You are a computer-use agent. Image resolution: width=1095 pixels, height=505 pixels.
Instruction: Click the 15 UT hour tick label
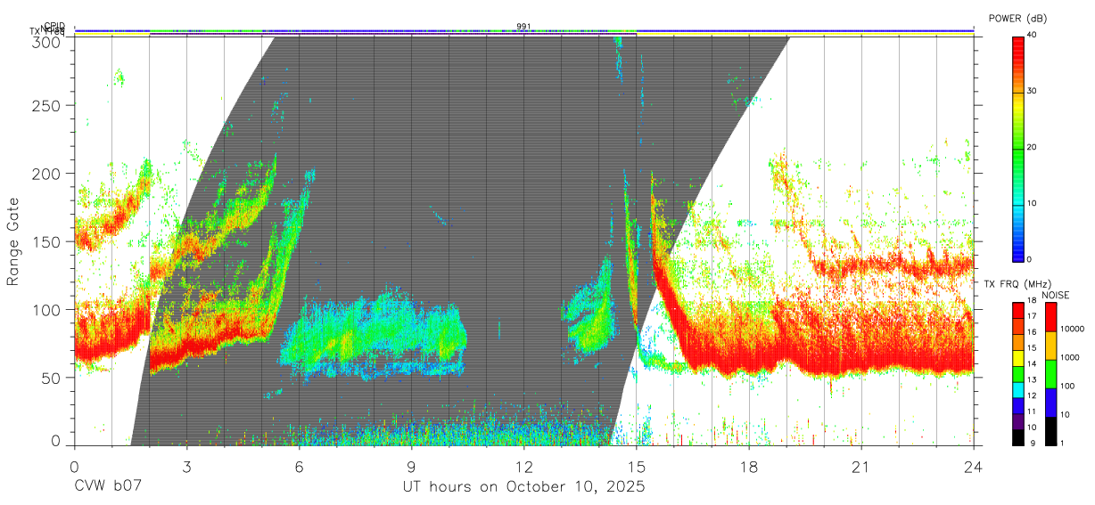(637, 467)
